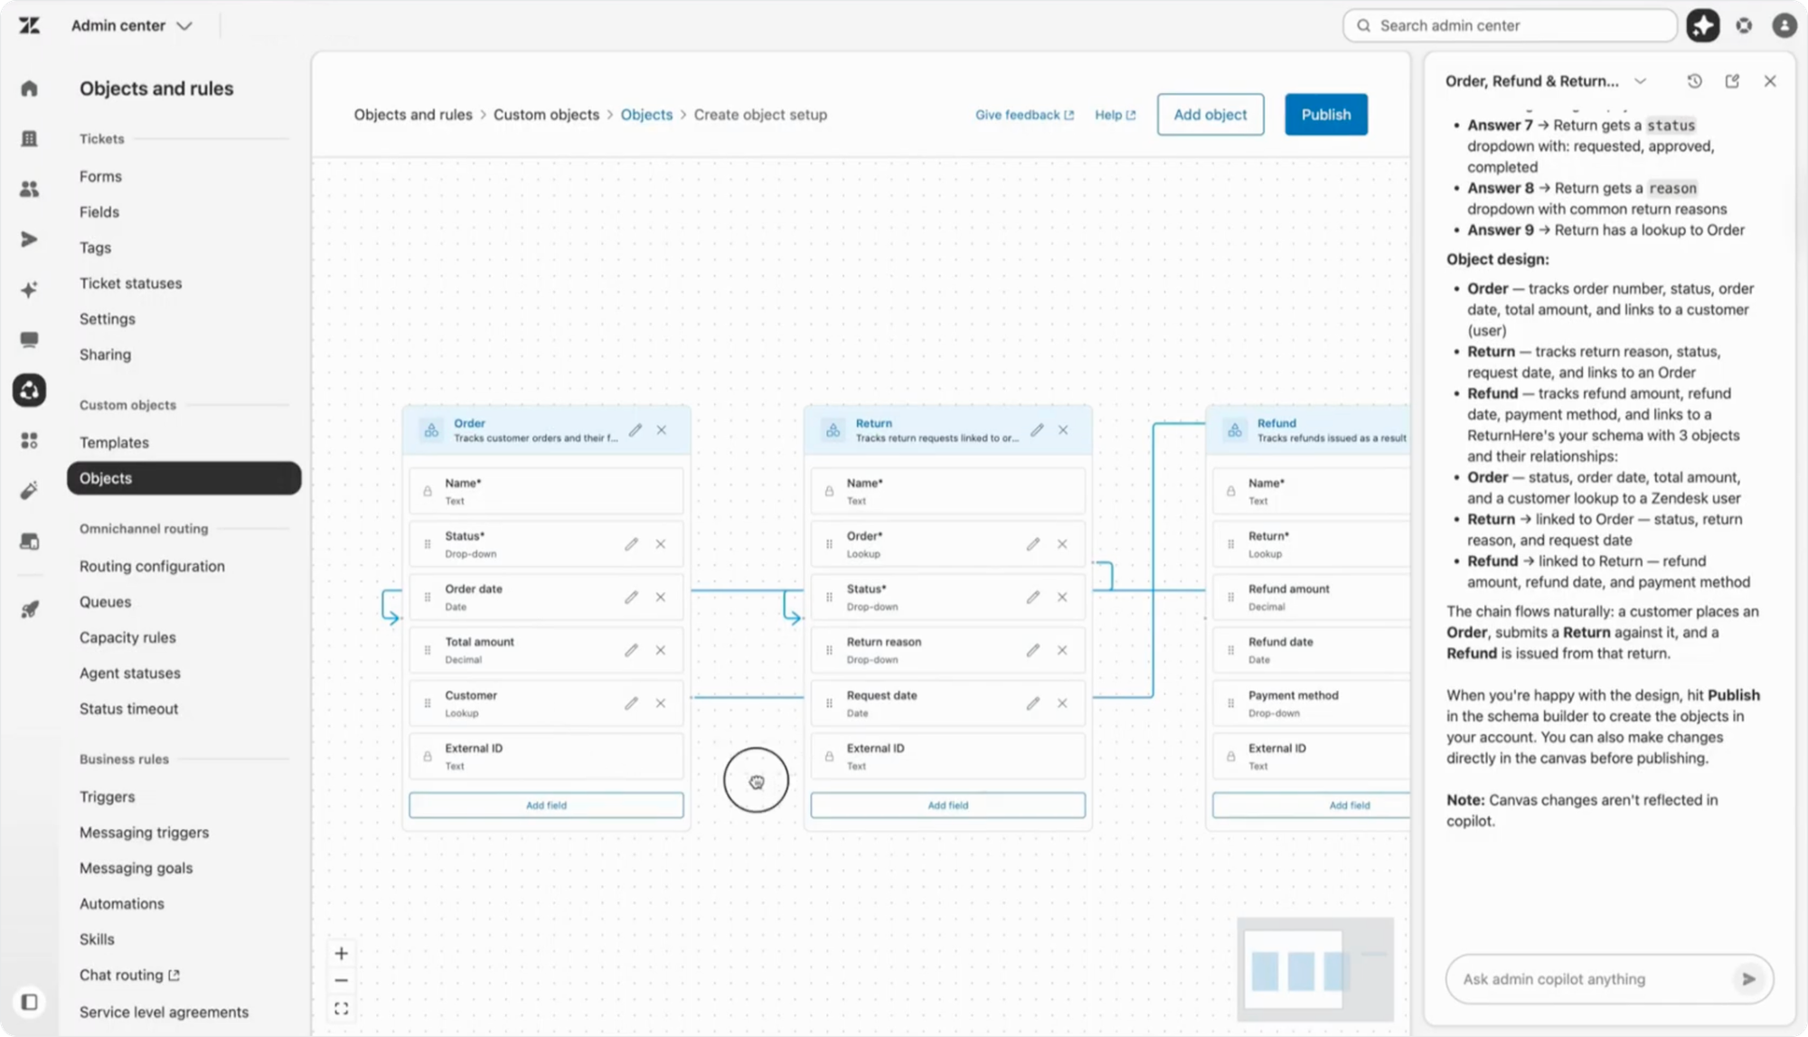Open the Workspaces monitor icon in rail

point(29,340)
